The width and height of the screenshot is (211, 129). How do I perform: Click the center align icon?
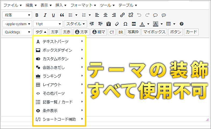(x=105, y=15)
